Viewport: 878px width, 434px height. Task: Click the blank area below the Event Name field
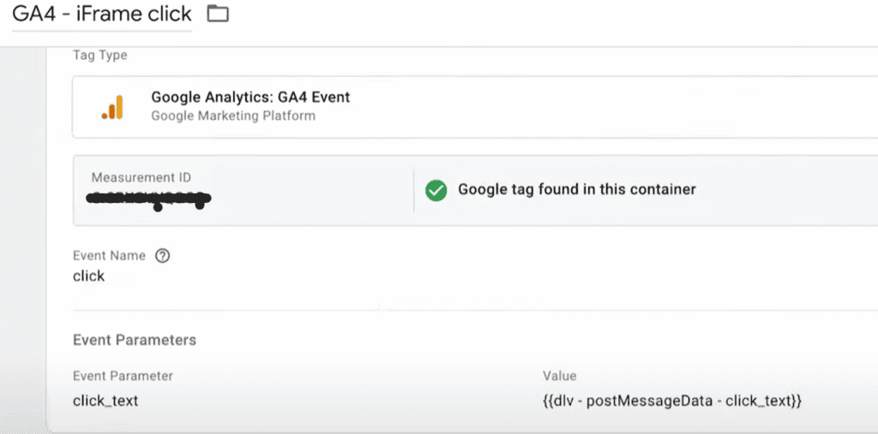click(x=343, y=300)
